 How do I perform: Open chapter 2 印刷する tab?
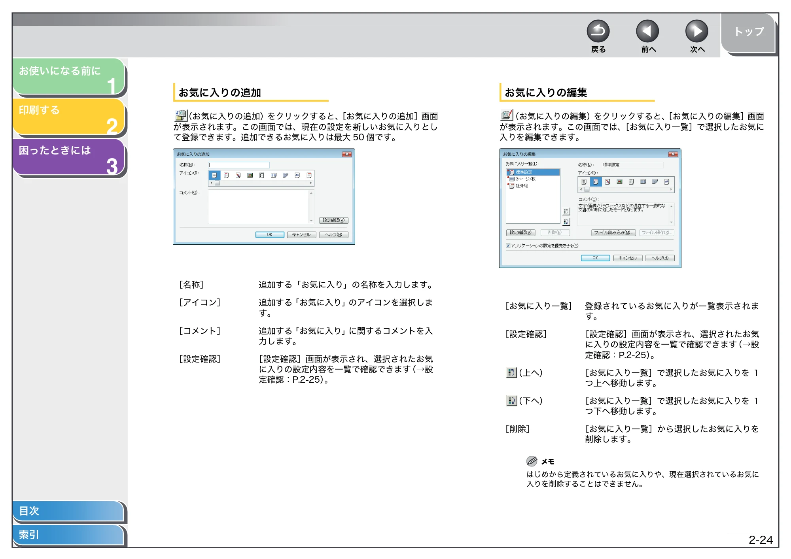[x=69, y=116]
